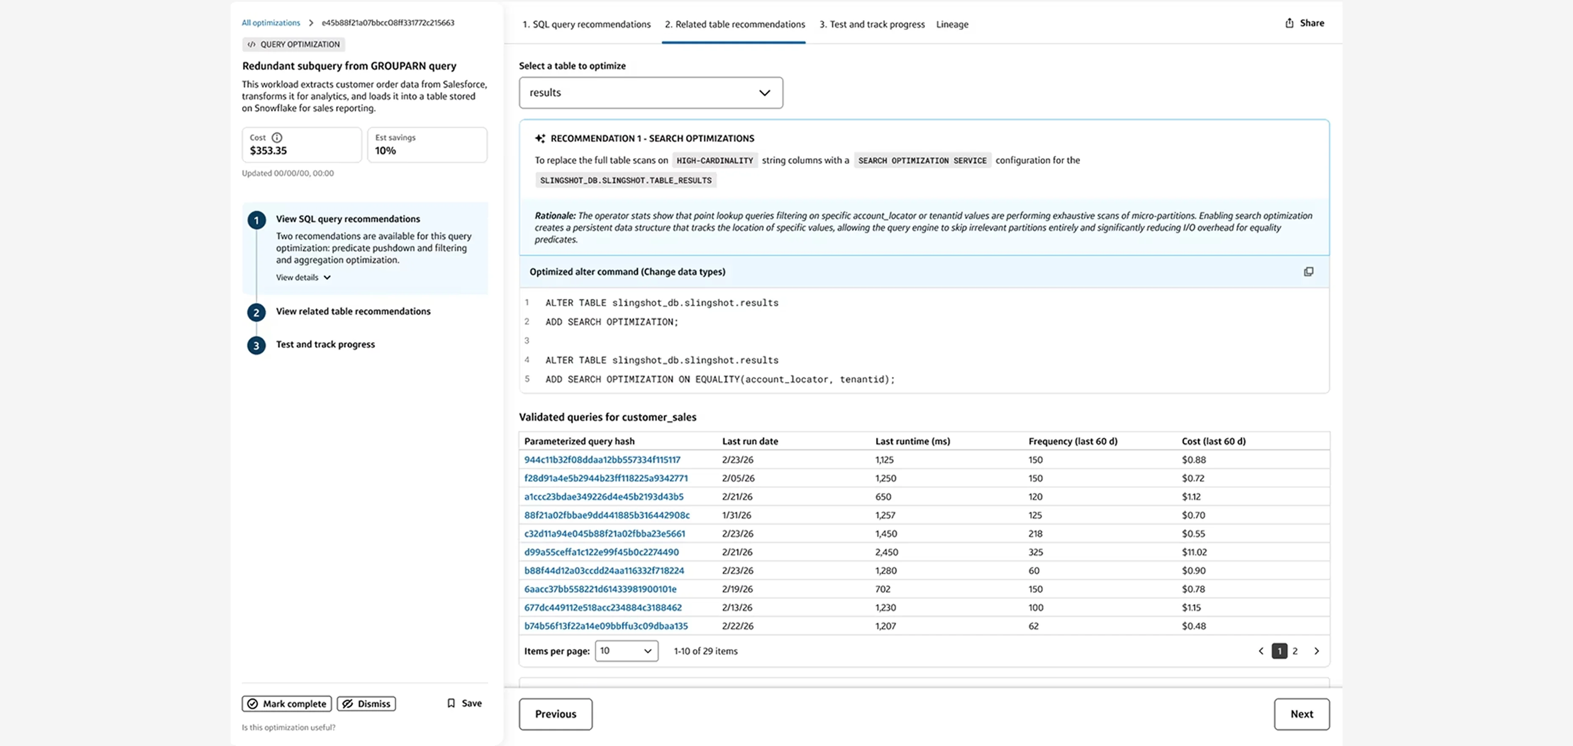Click the Share button label
Image resolution: width=1573 pixels, height=746 pixels.
click(1312, 22)
